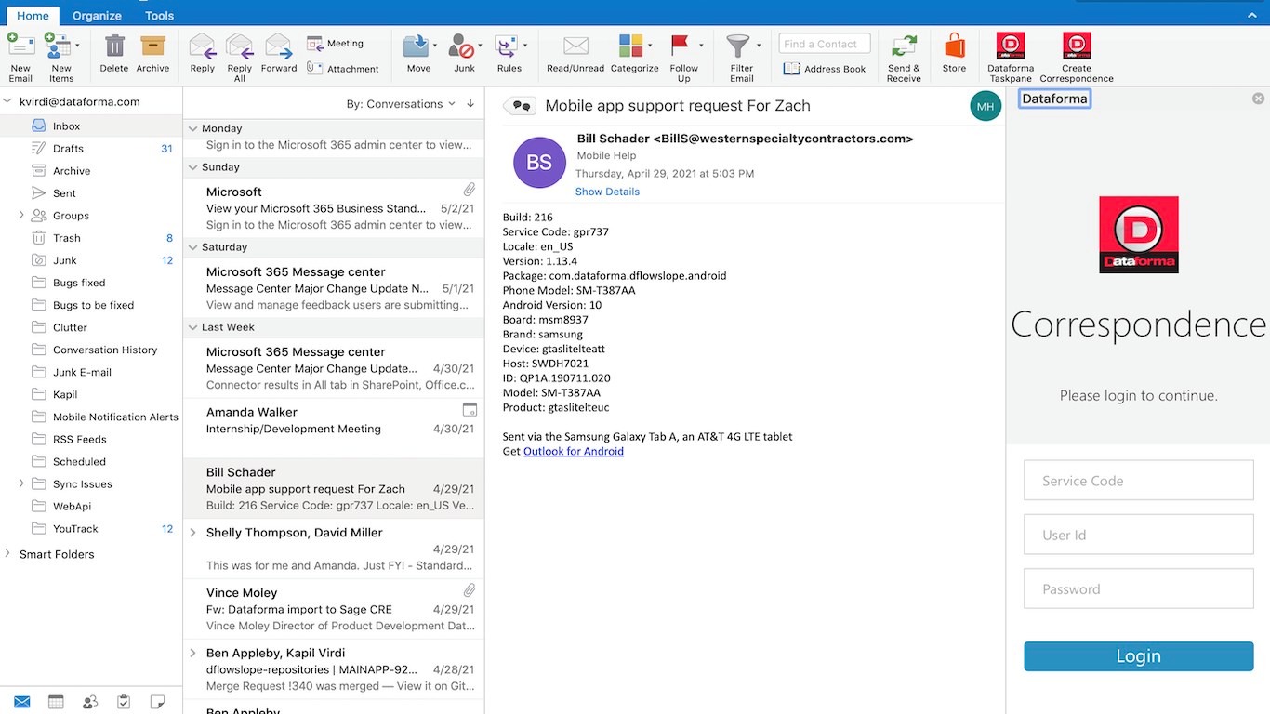Open the Organize tab
Screen dimensions: 1270x714
click(x=97, y=16)
